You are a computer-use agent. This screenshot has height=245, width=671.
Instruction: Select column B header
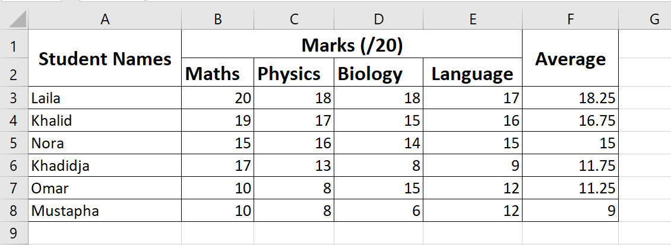click(217, 20)
